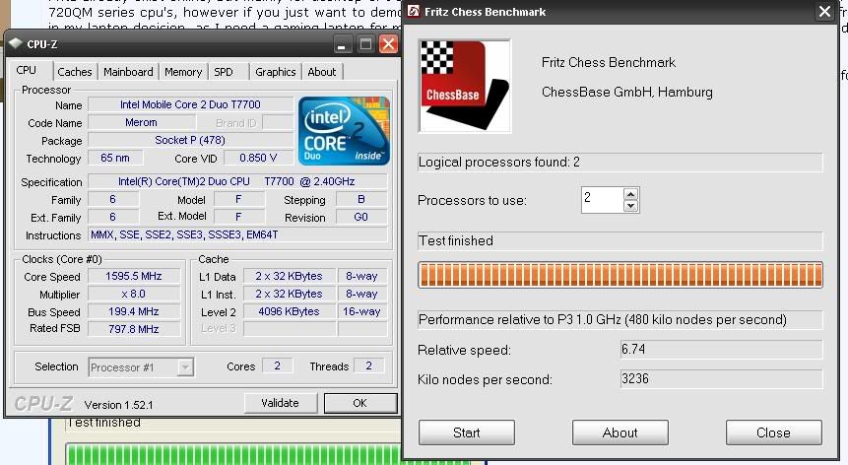The width and height of the screenshot is (848, 465).
Task: Switch to the CPU tab
Action: pyautogui.click(x=26, y=70)
